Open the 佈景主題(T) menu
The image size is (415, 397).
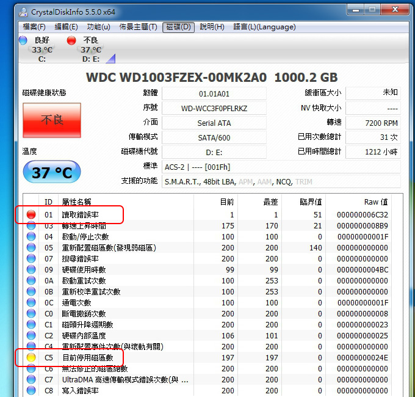138,27
